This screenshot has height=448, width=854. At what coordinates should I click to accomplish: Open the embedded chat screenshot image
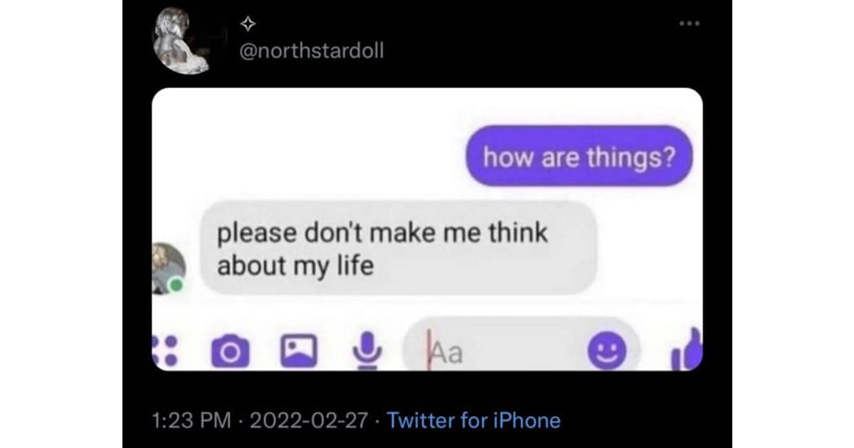click(427, 229)
